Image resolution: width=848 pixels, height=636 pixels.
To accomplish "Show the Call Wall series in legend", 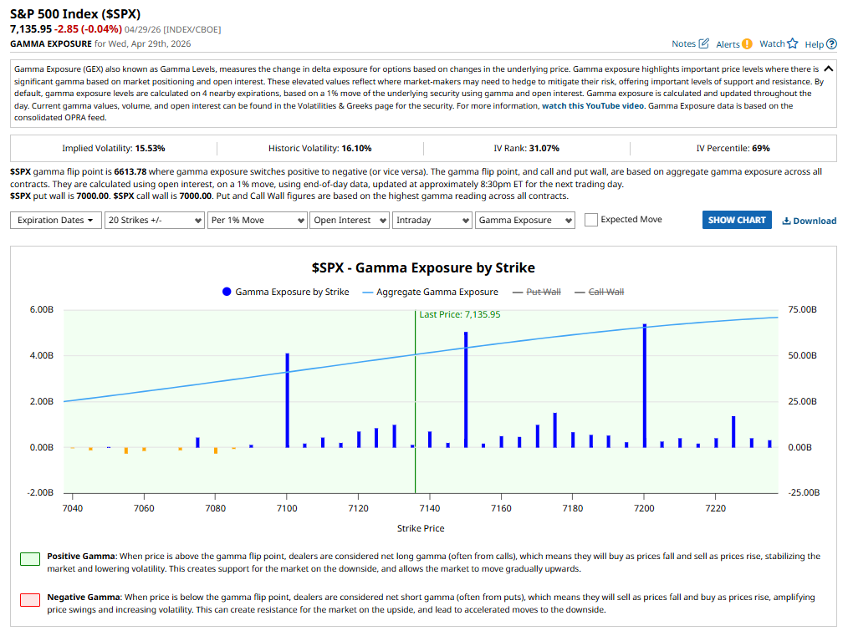I will coord(606,292).
